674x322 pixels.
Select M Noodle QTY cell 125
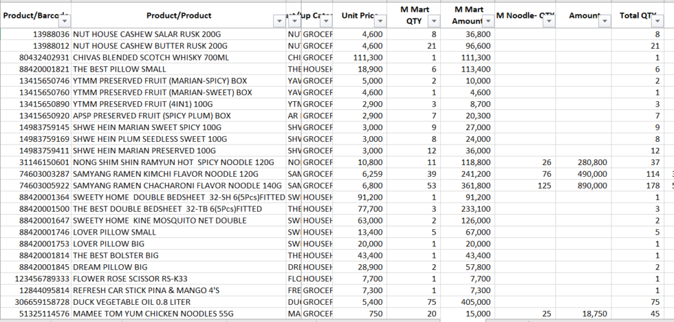(x=525, y=185)
